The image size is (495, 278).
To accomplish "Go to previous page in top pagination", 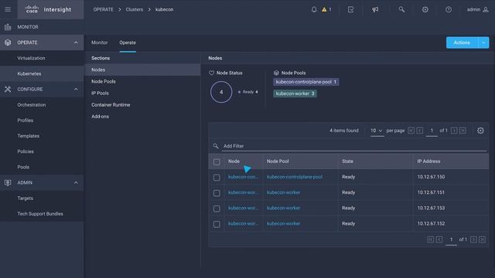I will coord(419,131).
